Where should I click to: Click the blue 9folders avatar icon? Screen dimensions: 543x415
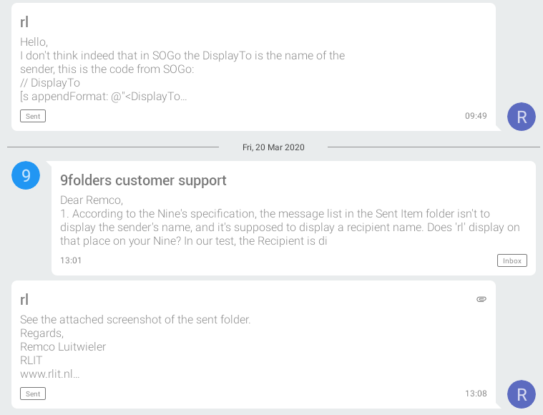click(x=26, y=175)
